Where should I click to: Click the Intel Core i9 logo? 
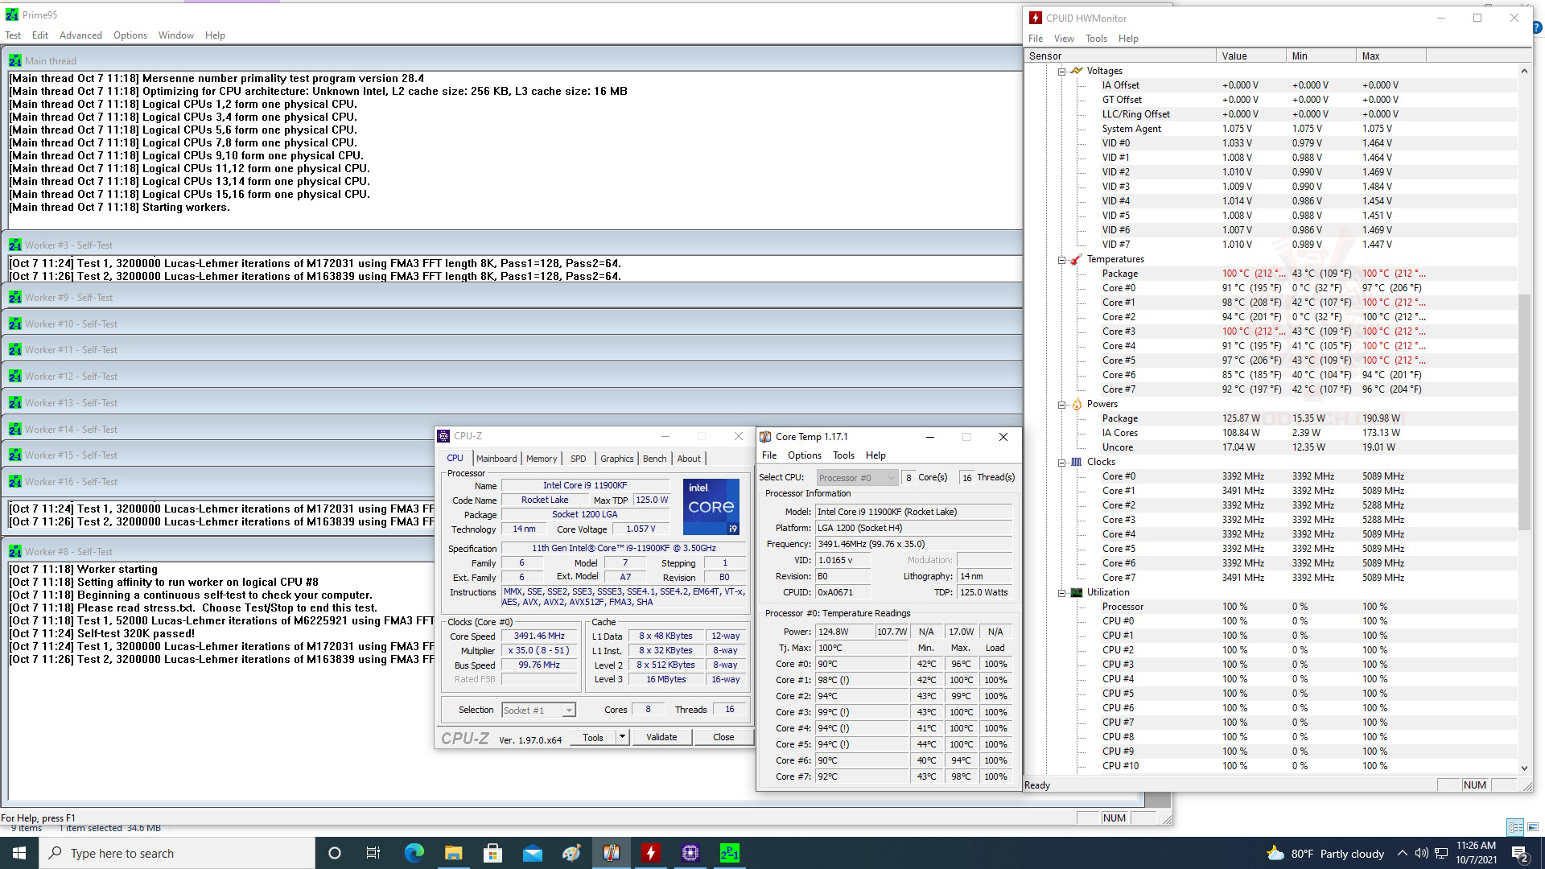pos(711,507)
